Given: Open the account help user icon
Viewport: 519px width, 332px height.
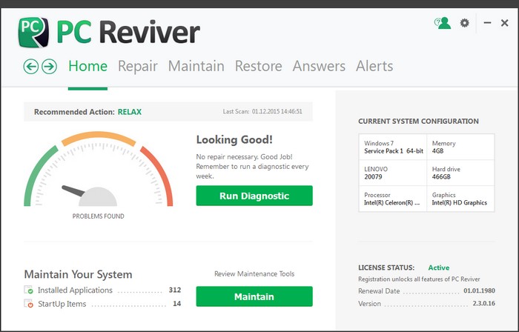Looking at the screenshot, I should point(443,23).
